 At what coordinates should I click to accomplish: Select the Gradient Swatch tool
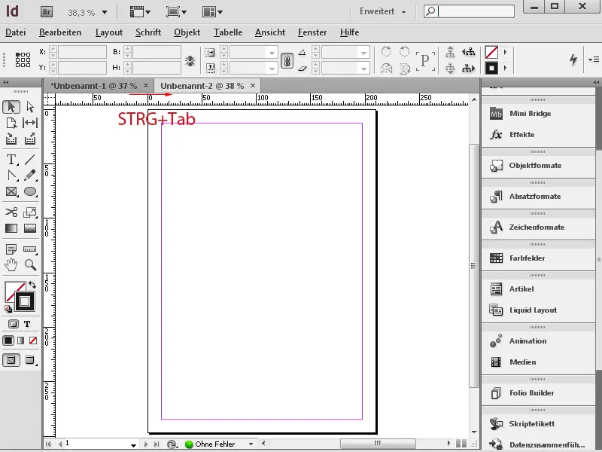pyautogui.click(x=11, y=228)
